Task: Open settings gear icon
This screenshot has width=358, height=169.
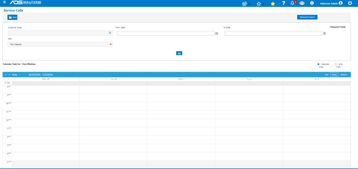Action: pos(312,3)
